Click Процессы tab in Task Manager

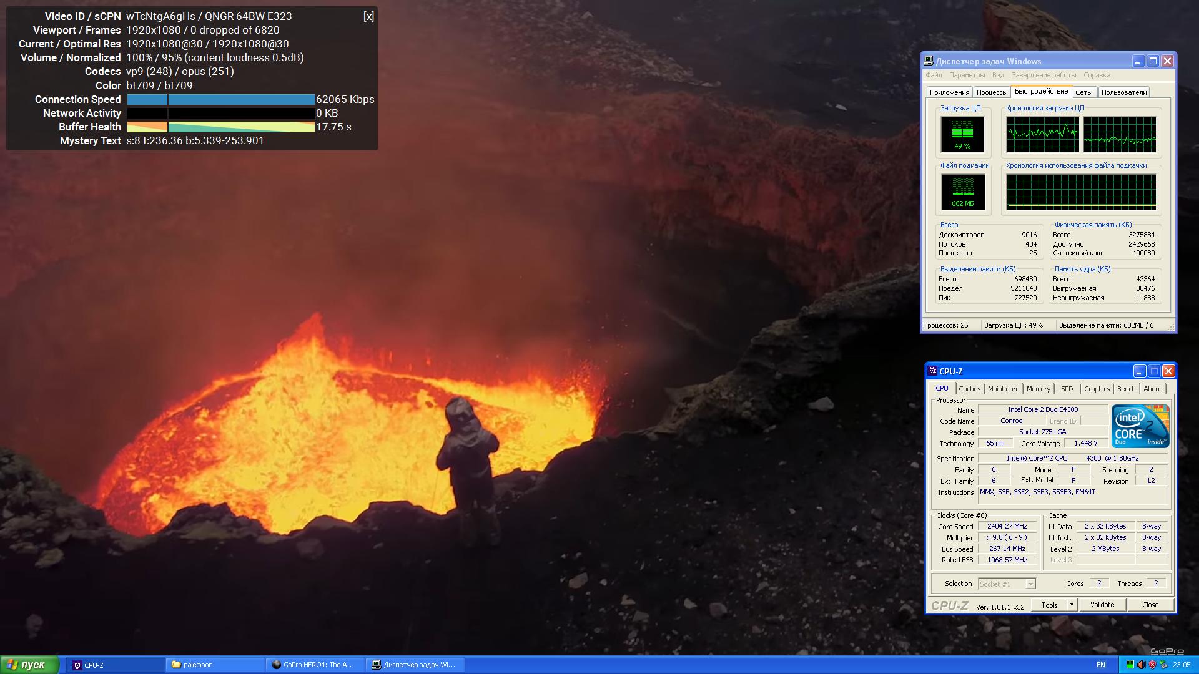pos(990,92)
